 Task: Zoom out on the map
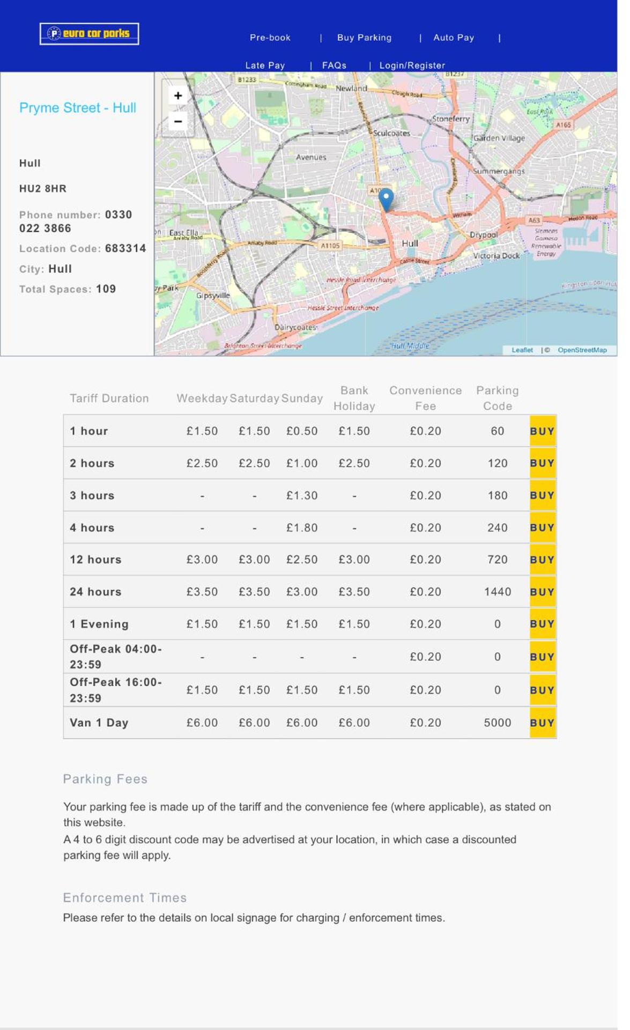tap(178, 122)
